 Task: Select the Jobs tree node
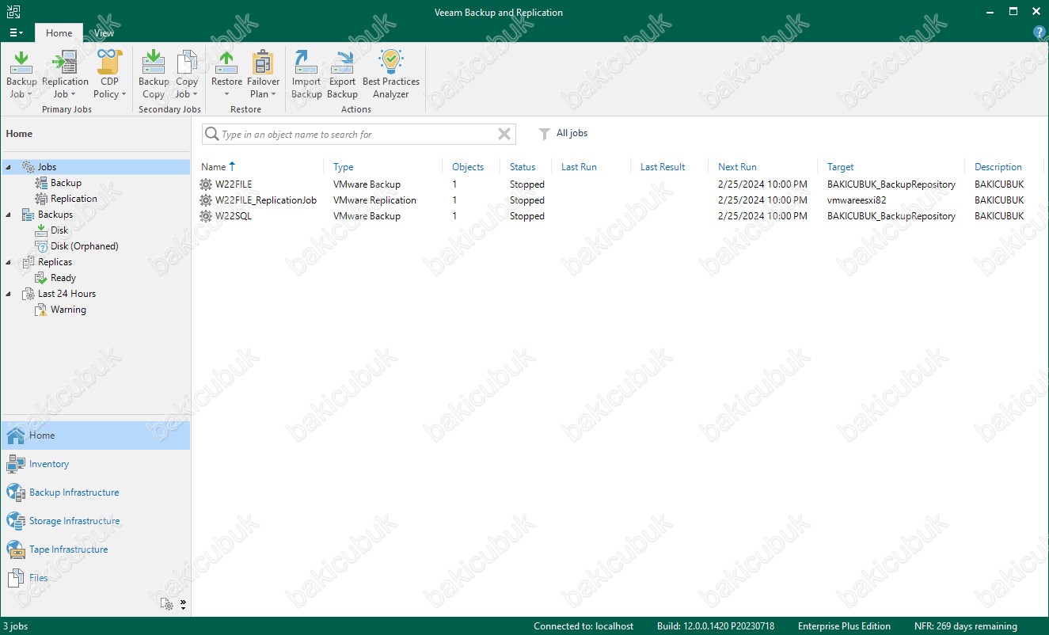tap(47, 167)
